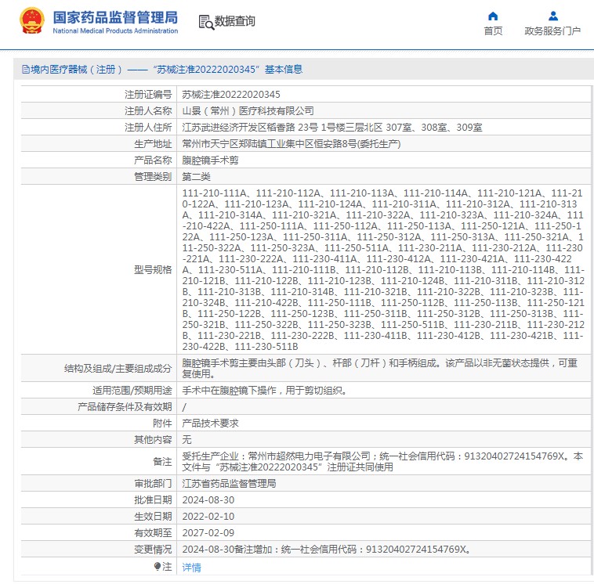Click the 批准日期 label
The width and height of the screenshot is (594, 584).
coord(153,500)
